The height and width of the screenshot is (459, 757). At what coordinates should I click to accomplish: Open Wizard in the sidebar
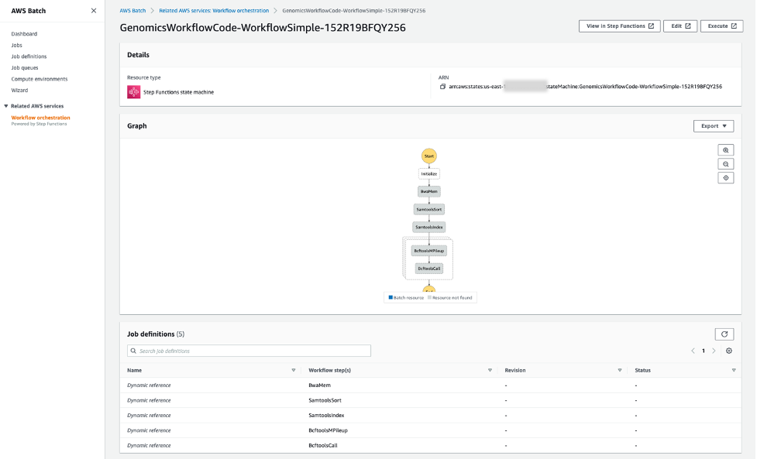19,90
